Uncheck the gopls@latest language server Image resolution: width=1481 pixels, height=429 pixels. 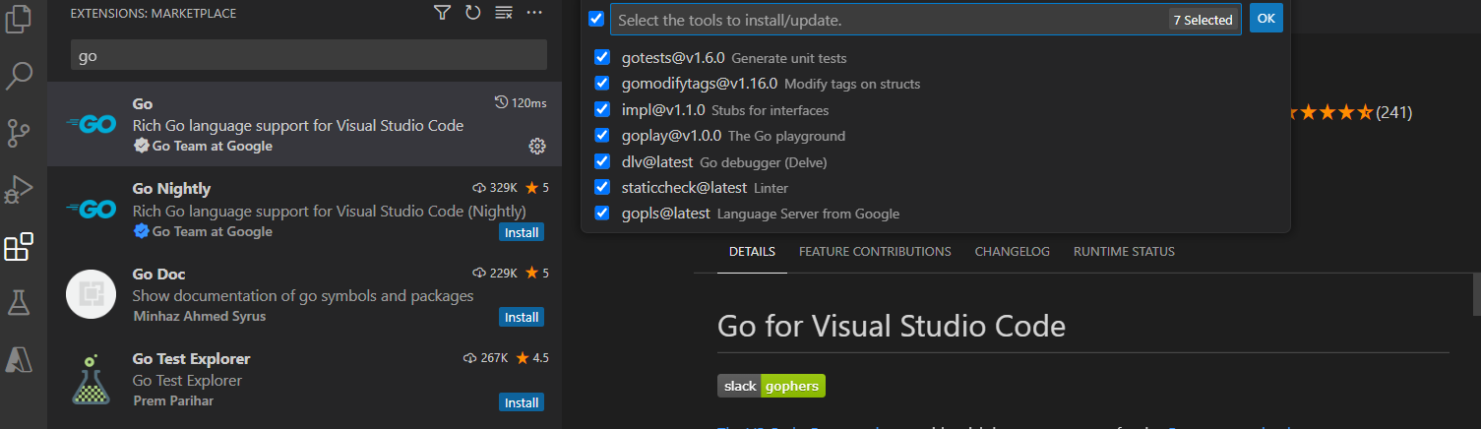click(602, 213)
